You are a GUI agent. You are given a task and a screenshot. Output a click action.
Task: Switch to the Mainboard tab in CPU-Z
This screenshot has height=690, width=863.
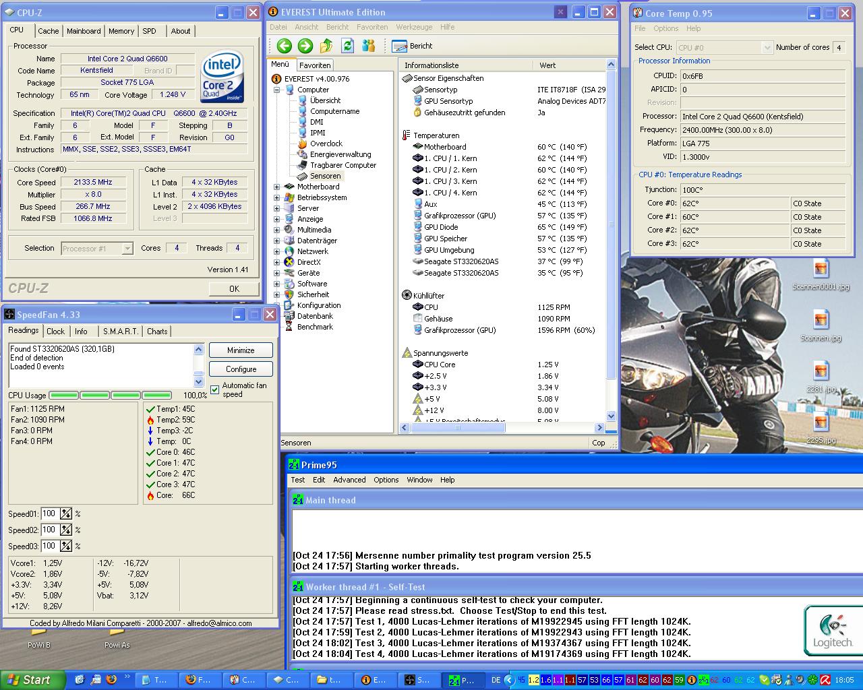click(x=84, y=31)
